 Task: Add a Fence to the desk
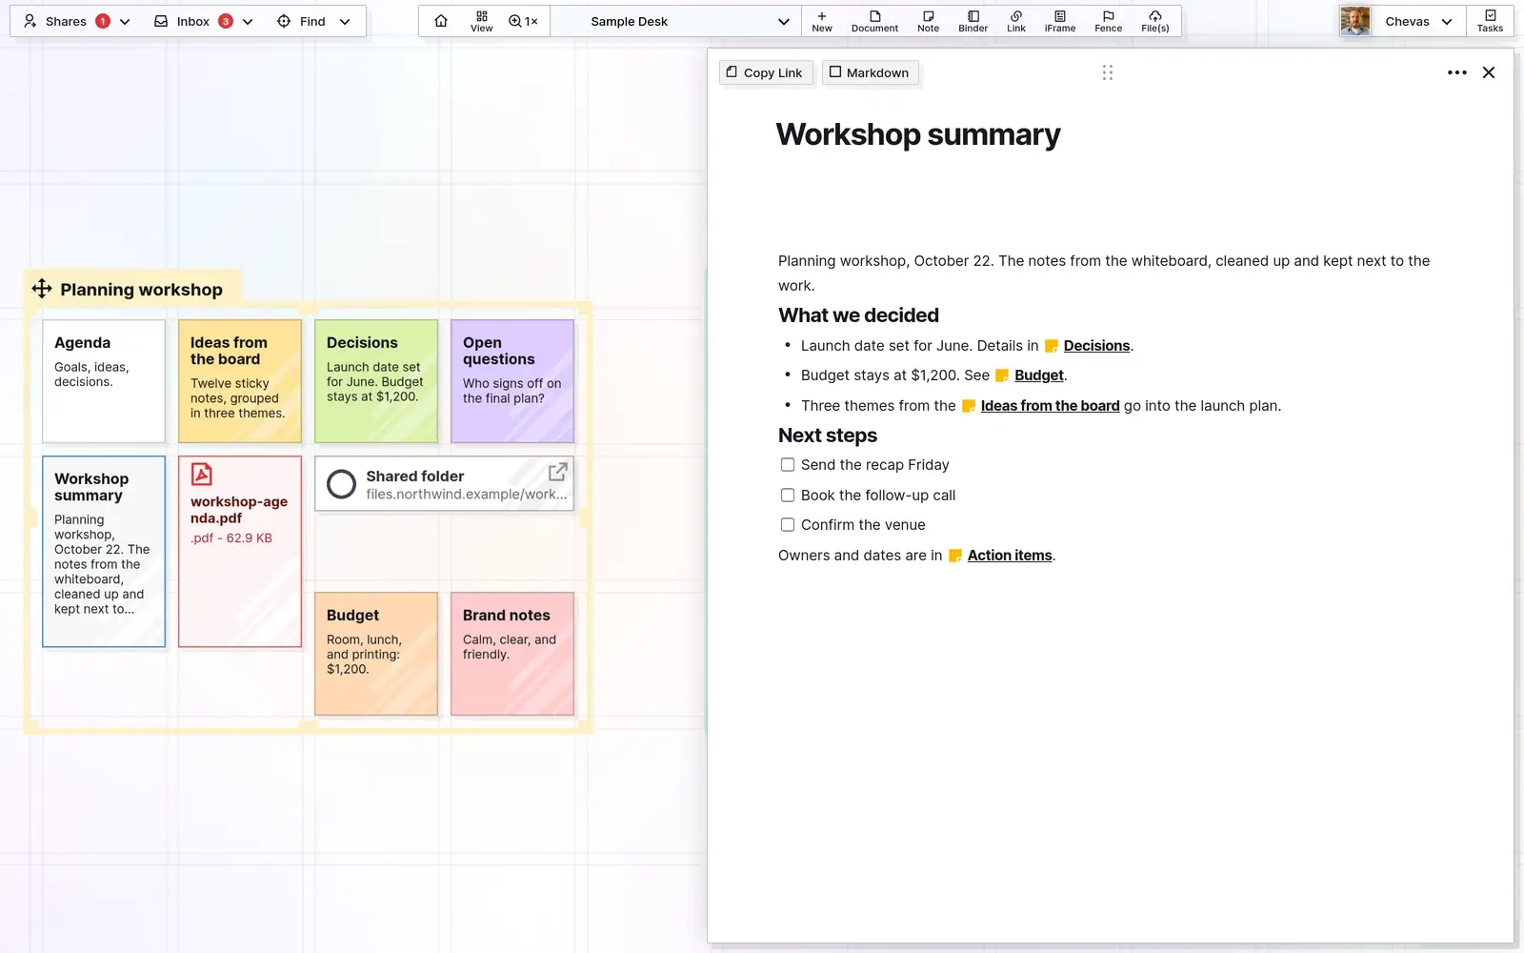pyautogui.click(x=1109, y=21)
